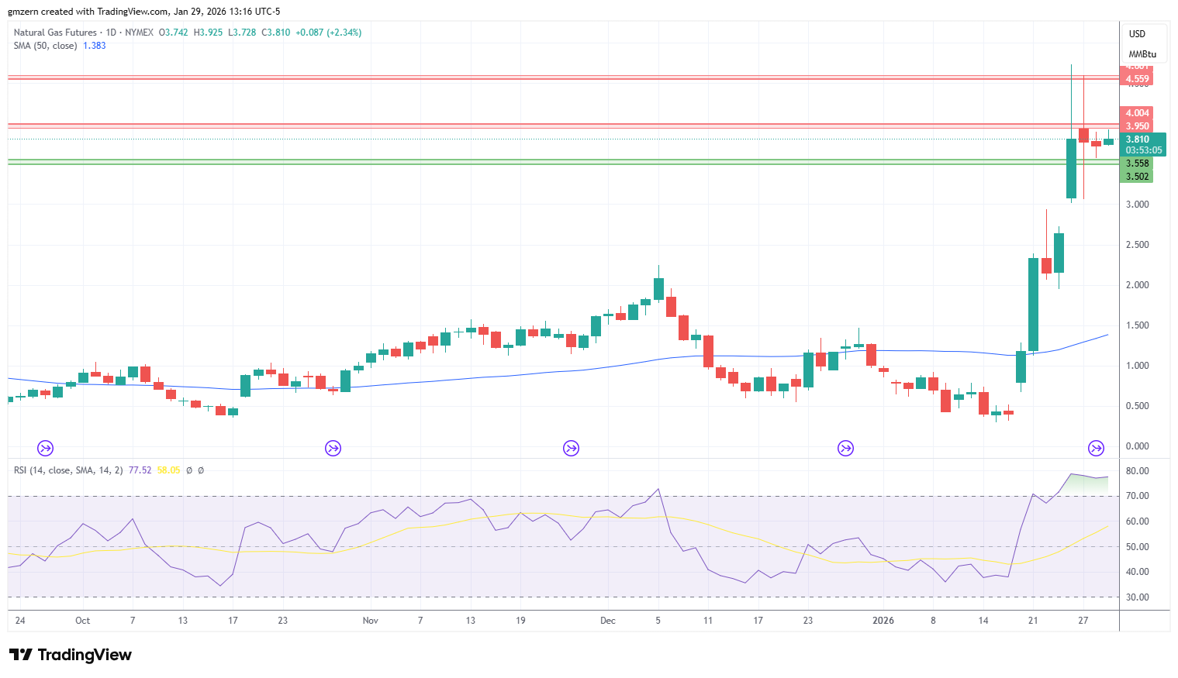Click the 1.000 price axis label
The height and width of the screenshot is (678, 1178).
click(x=1138, y=366)
